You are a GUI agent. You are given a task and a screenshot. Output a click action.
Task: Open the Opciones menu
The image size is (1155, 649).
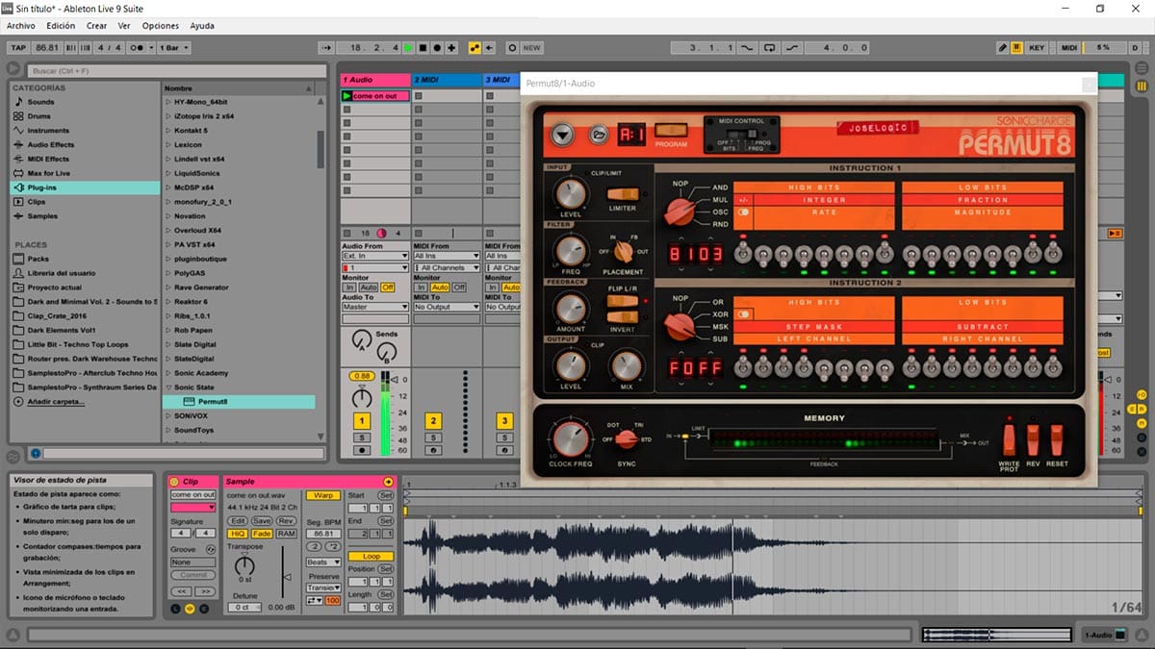coord(160,26)
